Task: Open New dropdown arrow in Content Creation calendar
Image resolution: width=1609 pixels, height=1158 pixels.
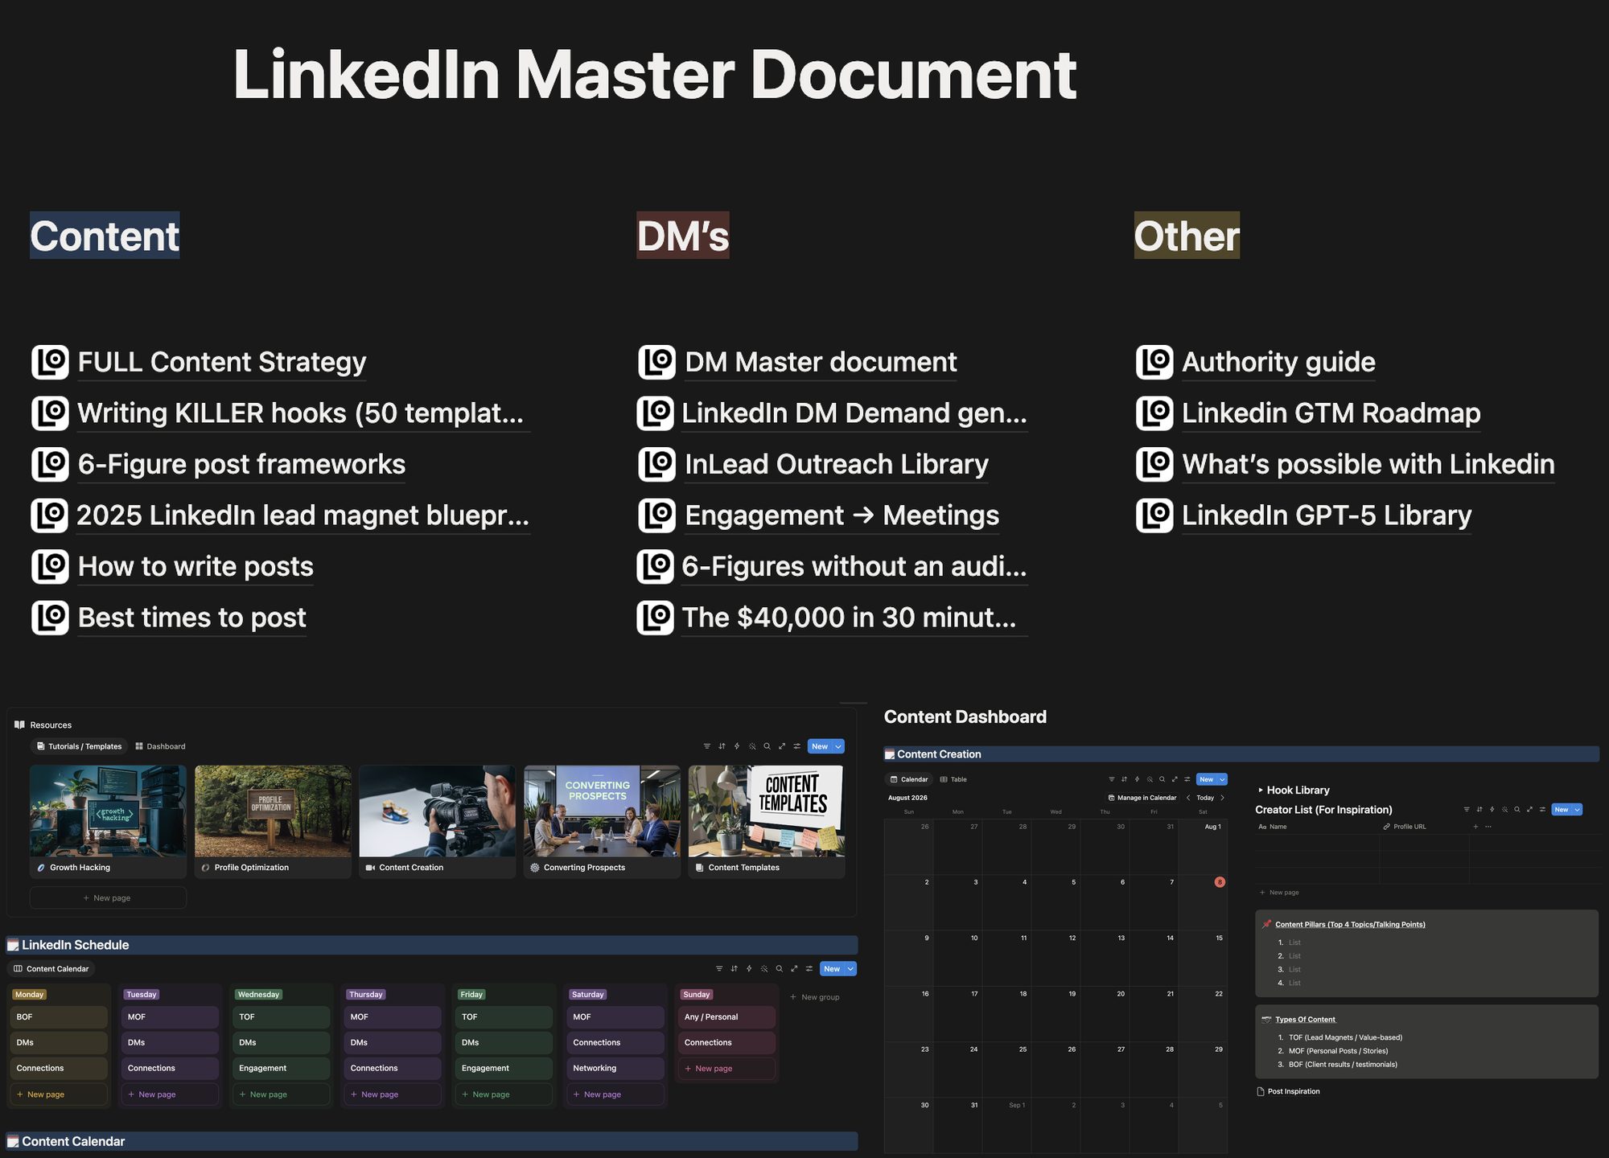Action: point(1223,779)
